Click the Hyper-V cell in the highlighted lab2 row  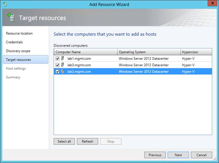coord(188,72)
